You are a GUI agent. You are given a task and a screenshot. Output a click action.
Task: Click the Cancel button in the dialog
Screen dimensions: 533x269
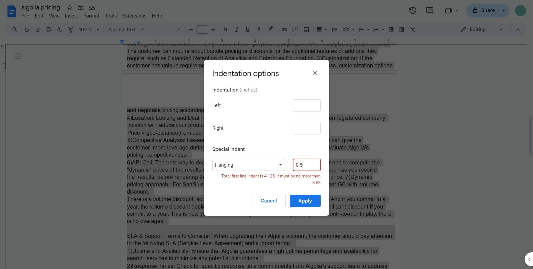click(x=268, y=201)
